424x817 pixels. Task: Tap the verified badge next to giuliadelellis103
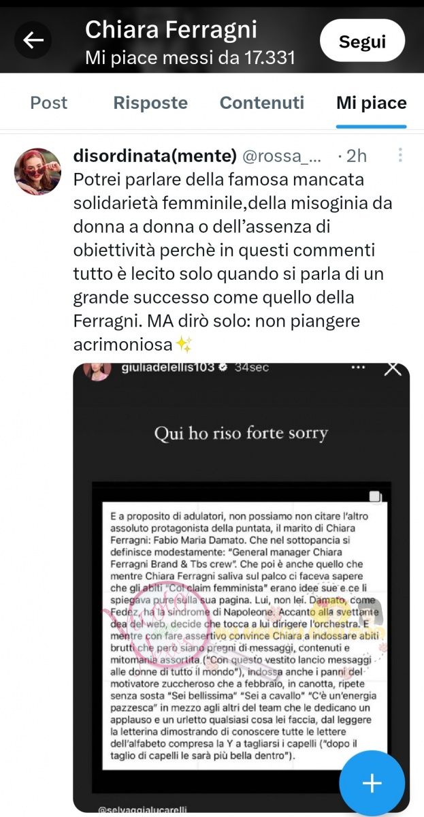222,367
